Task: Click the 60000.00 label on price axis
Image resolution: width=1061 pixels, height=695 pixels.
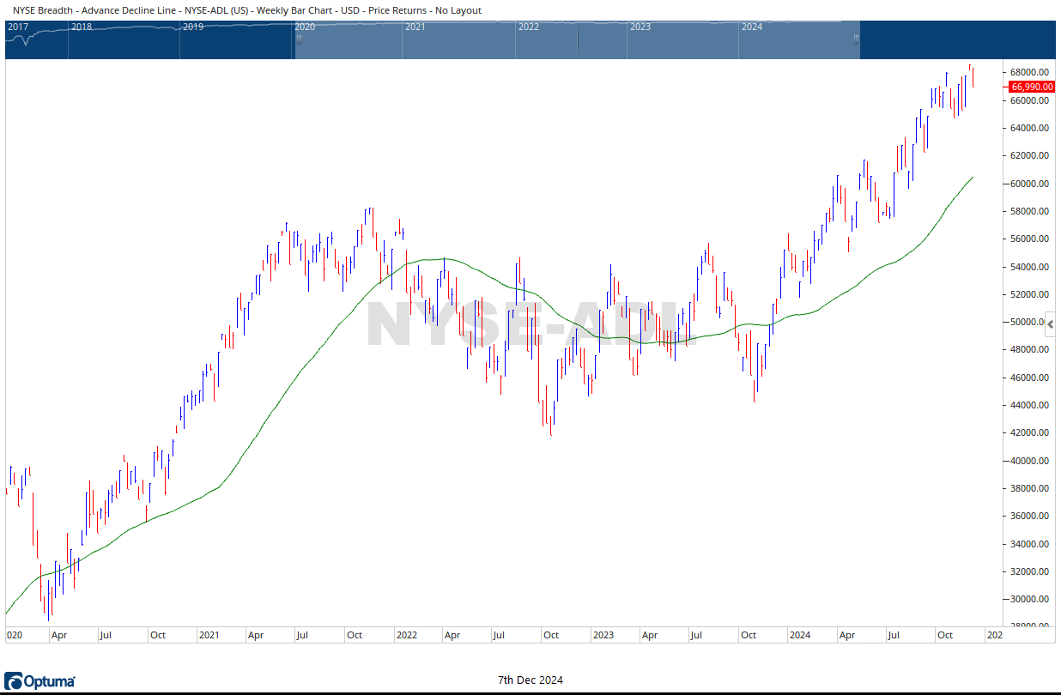Action: [x=1029, y=184]
